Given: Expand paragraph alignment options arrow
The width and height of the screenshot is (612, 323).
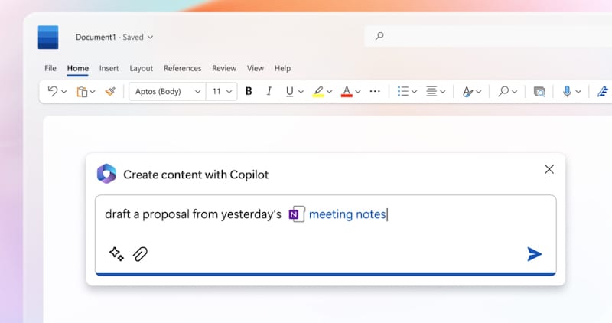Looking at the screenshot, I should pyautogui.click(x=443, y=92).
